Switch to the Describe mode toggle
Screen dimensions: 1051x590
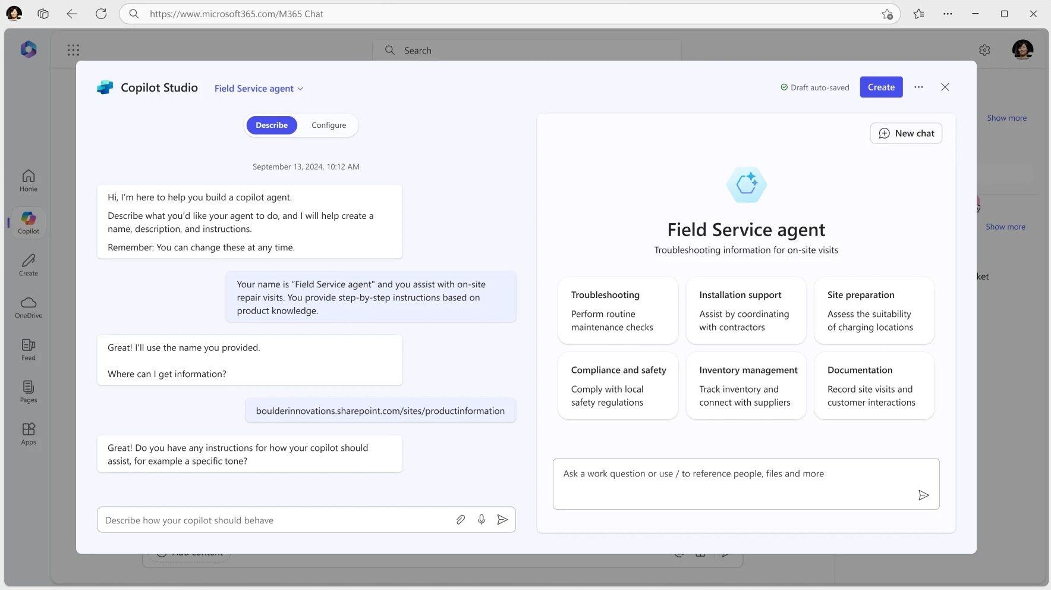point(272,125)
